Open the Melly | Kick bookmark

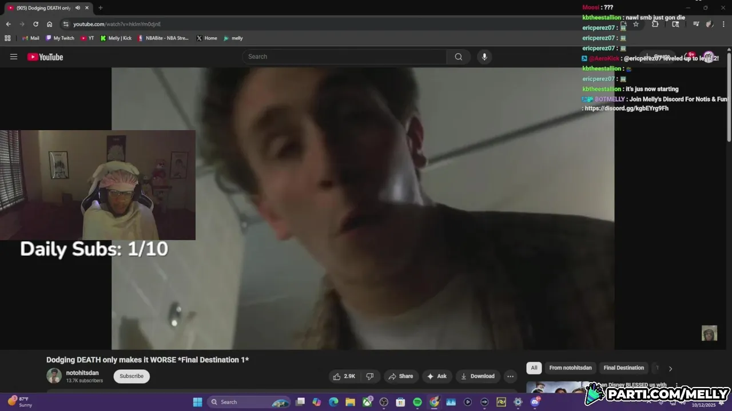coord(116,38)
